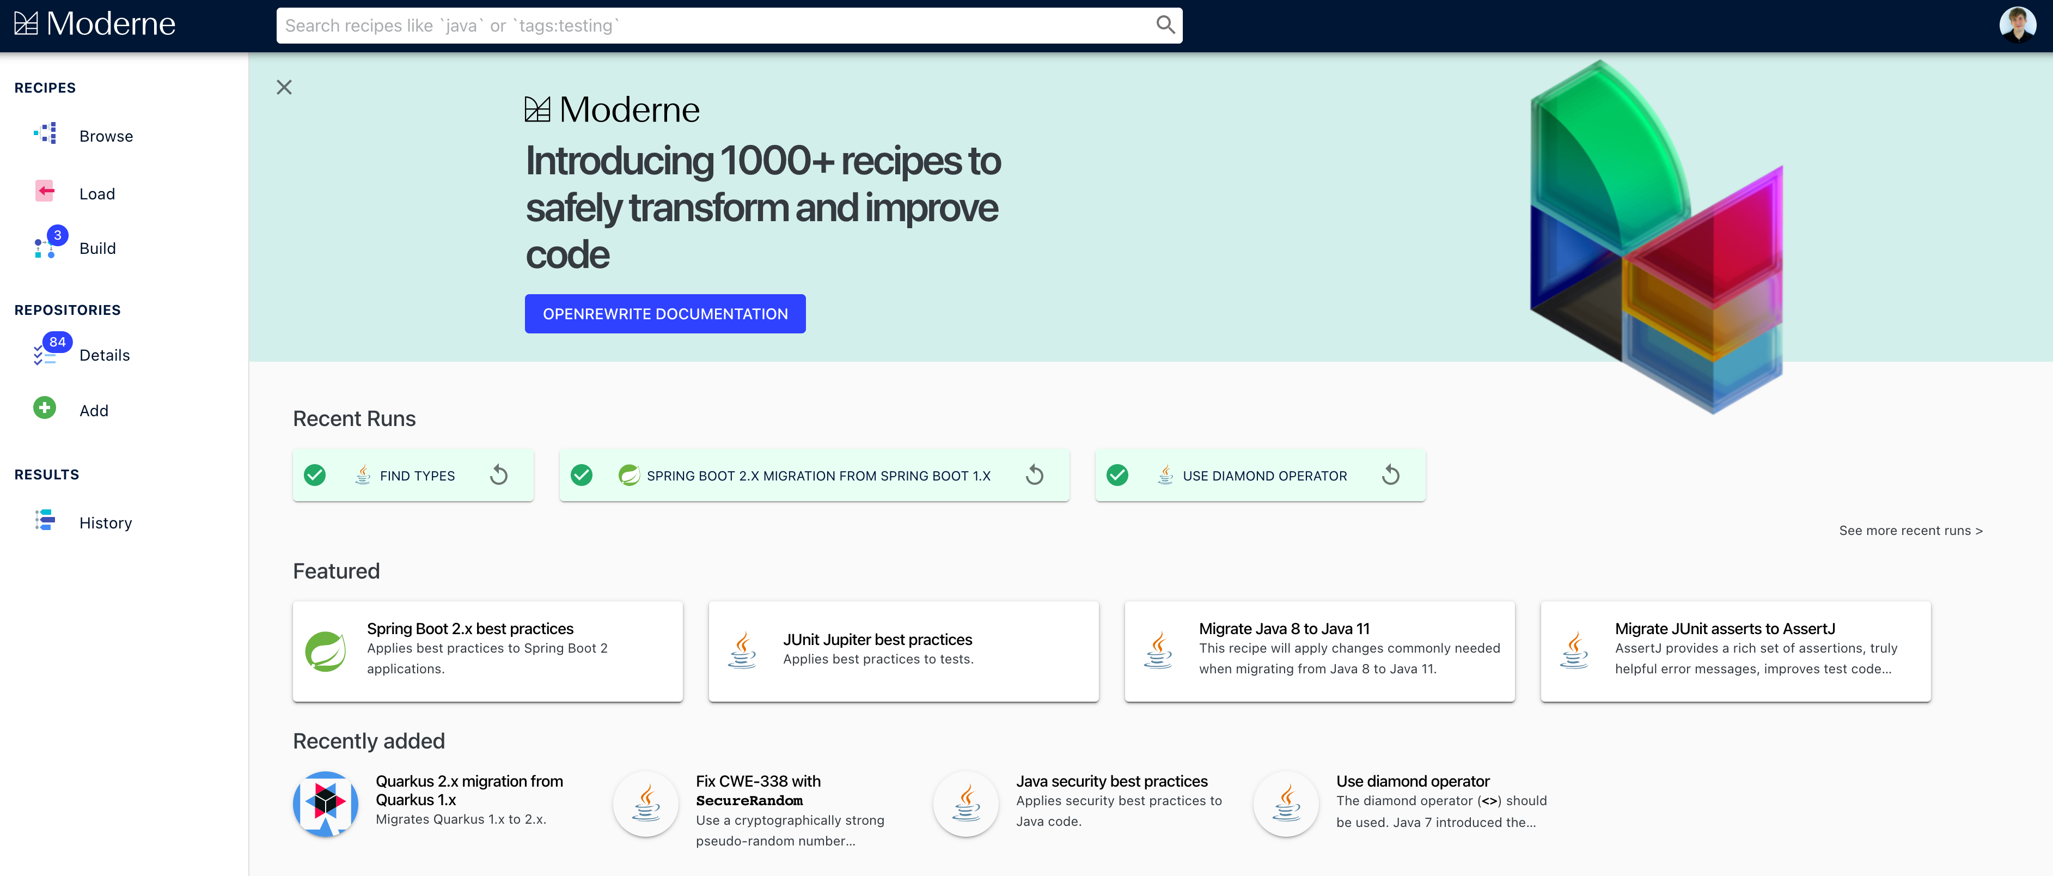Click the Recent Runs heading
Image resolution: width=2053 pixels, height=876 pixels.
pos(355,418)
